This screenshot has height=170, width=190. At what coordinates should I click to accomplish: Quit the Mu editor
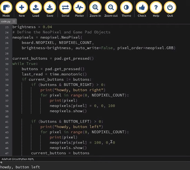click(170, 9)
